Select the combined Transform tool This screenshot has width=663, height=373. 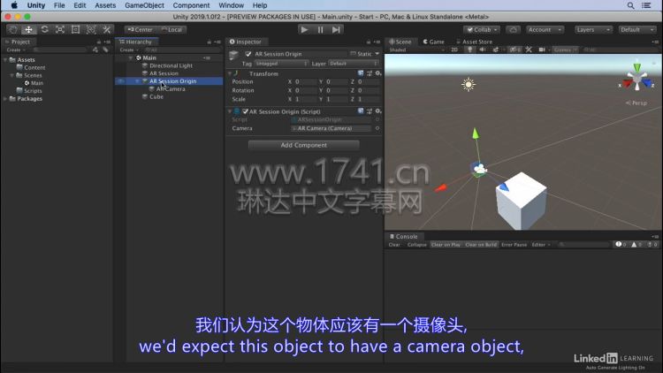pyautogui.click(x=91, y=29)
